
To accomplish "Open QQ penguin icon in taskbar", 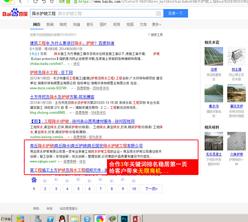I will [62, 219].
